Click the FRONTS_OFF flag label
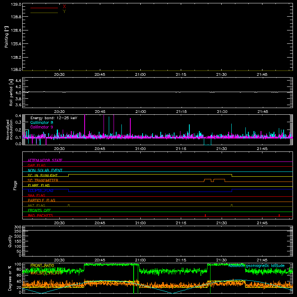Screen dimensions: 297x297 (39, 210)
